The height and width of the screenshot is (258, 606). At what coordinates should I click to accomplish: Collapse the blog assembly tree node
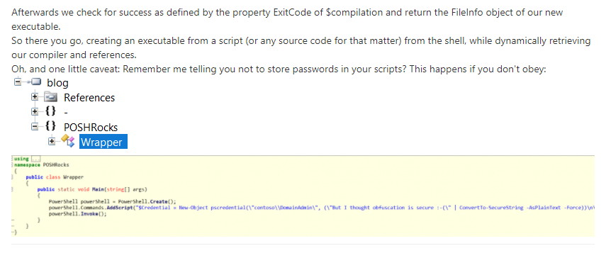18,82
